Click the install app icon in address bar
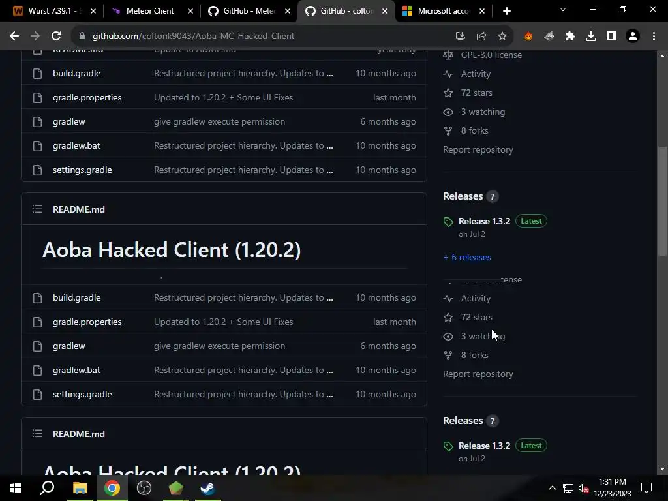668x501 pixels. coord(460,37)
